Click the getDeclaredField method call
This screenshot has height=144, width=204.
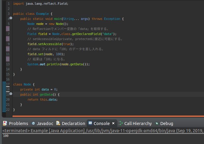point(86,34)
